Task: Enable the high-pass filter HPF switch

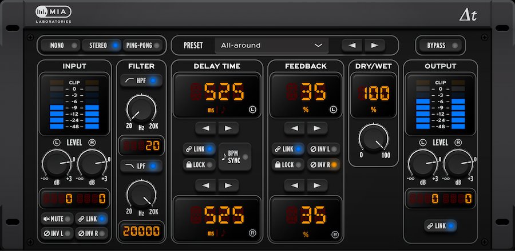Action: tap(141, 81)
